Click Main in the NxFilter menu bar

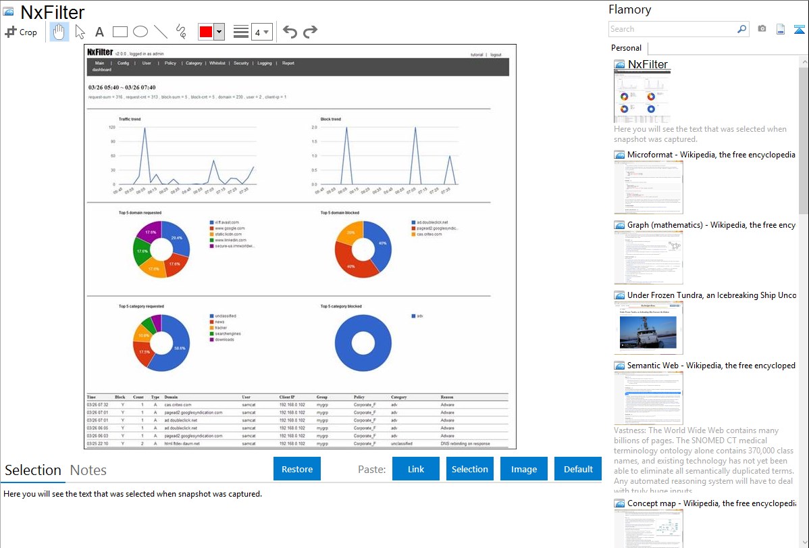(x=99, y=63)
